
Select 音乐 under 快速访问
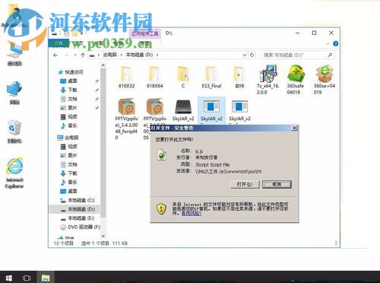pyautogui.click(x=72, y=126)
